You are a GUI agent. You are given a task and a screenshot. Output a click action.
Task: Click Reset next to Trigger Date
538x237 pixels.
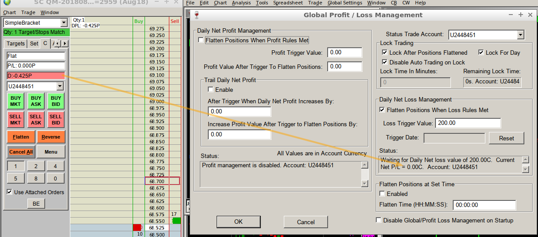[506, 138]
